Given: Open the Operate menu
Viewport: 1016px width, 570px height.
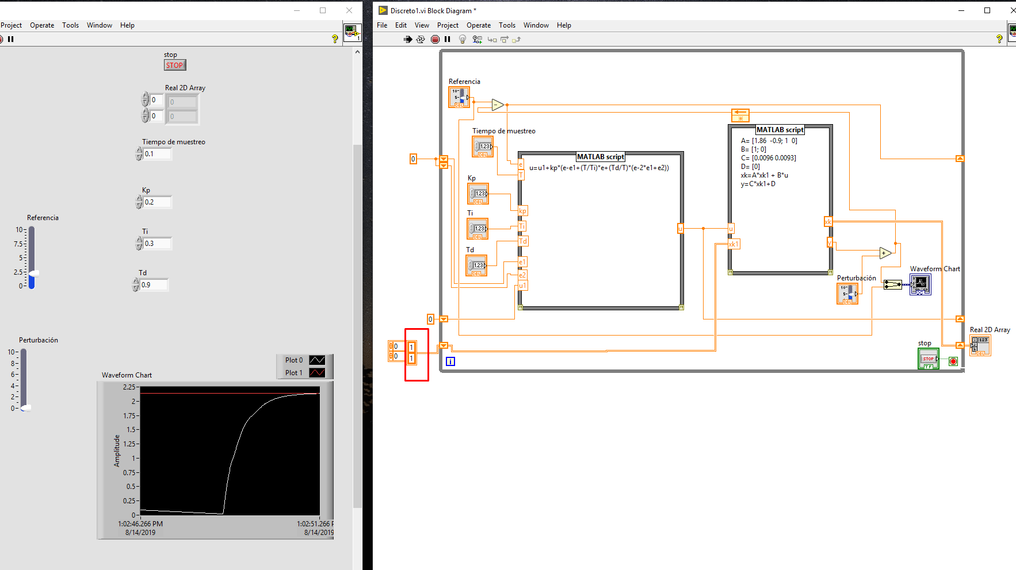Looking at the screenshot, I should (x=478, y=25).
